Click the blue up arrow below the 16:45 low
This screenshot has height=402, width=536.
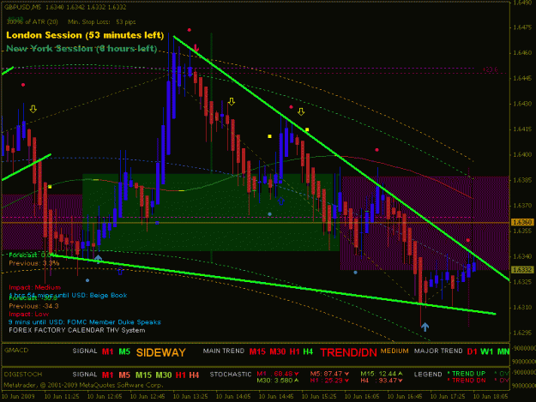(425, 327)
